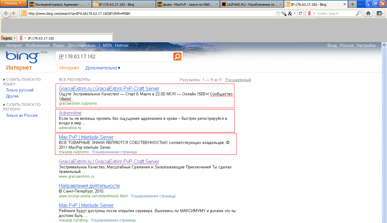This screenshot has width=387, height=223.
Task: Open Кэшированная страница for maxpvp.ru/rating
Action: [x=113, y=220]
